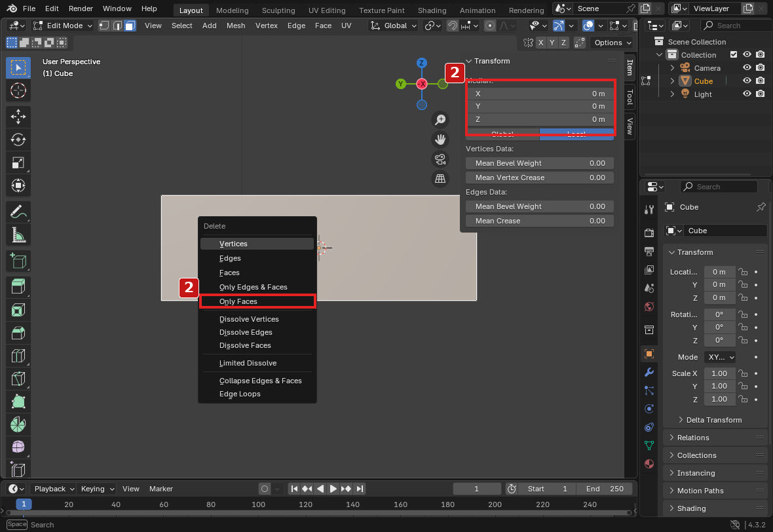Toggle camera view icon in viewport
The width and height of the screenshot is (773, 532).
440,159
